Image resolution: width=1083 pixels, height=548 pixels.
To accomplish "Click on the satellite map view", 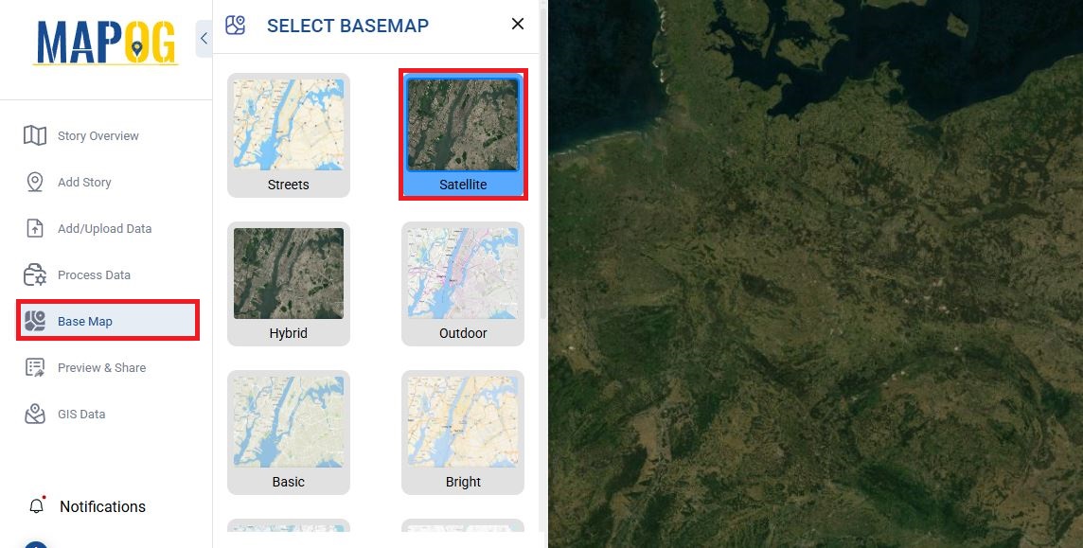I will pos(816,274).
